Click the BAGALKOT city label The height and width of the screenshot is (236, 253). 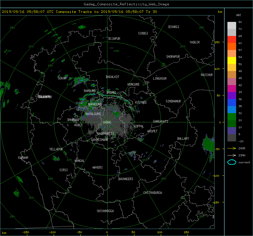[112, 77]
